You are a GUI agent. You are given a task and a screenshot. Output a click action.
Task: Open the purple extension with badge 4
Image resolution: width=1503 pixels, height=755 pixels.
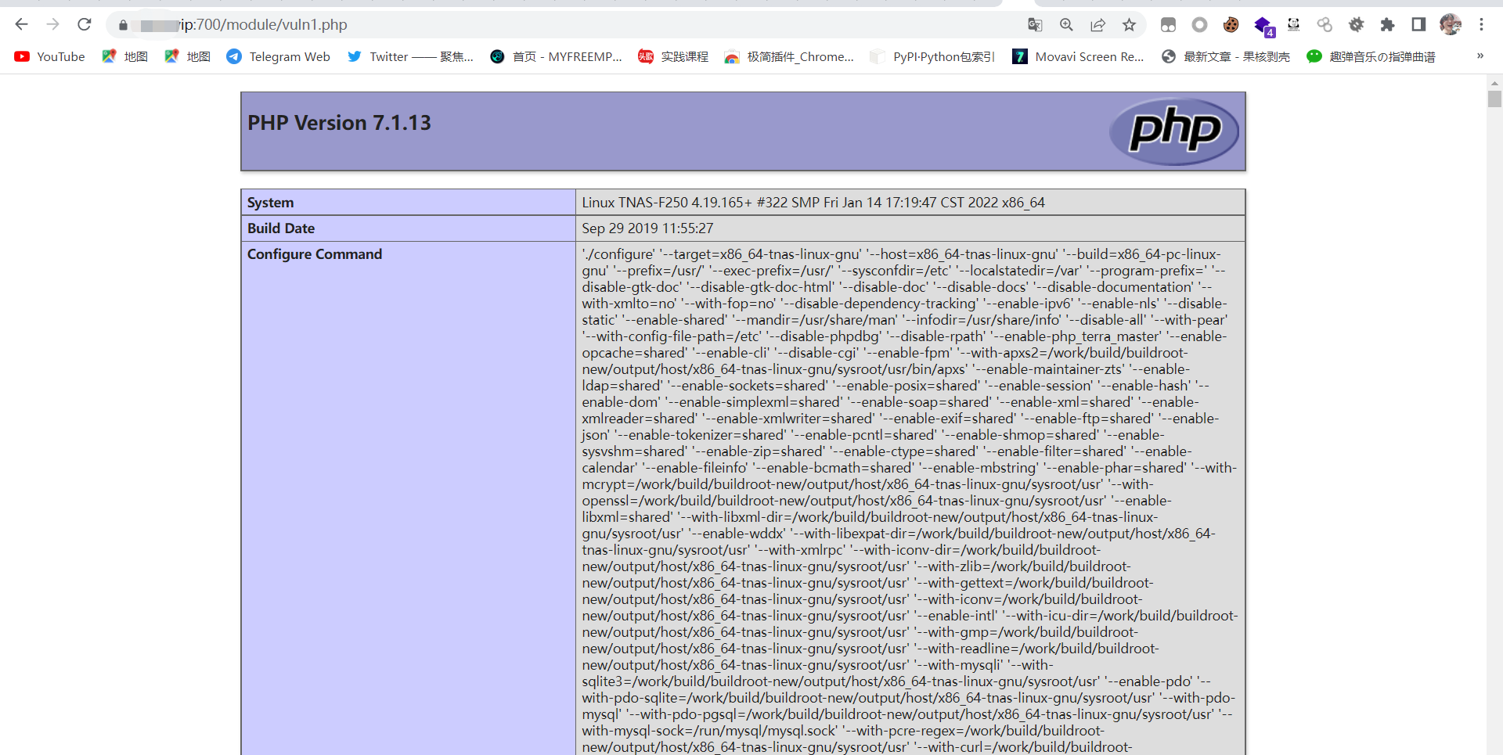point(1263,27)
